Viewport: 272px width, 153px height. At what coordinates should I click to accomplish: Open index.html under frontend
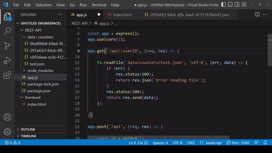37,104
